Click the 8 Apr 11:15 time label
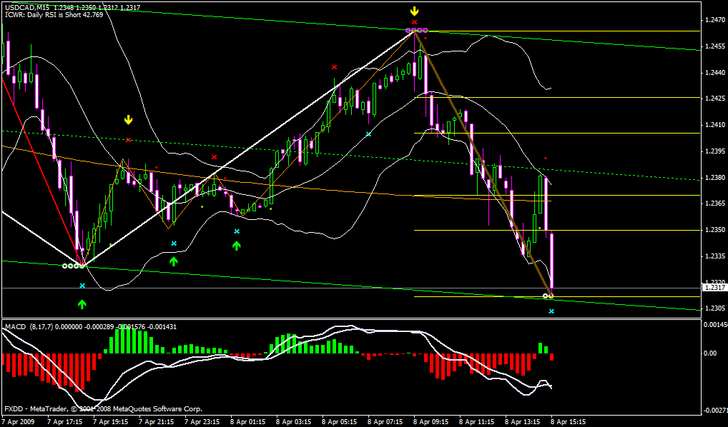 coord(476,423)
